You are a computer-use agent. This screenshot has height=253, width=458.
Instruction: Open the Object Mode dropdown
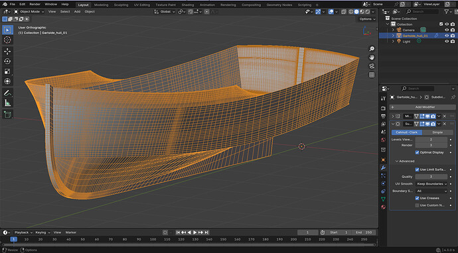(29, 12)
